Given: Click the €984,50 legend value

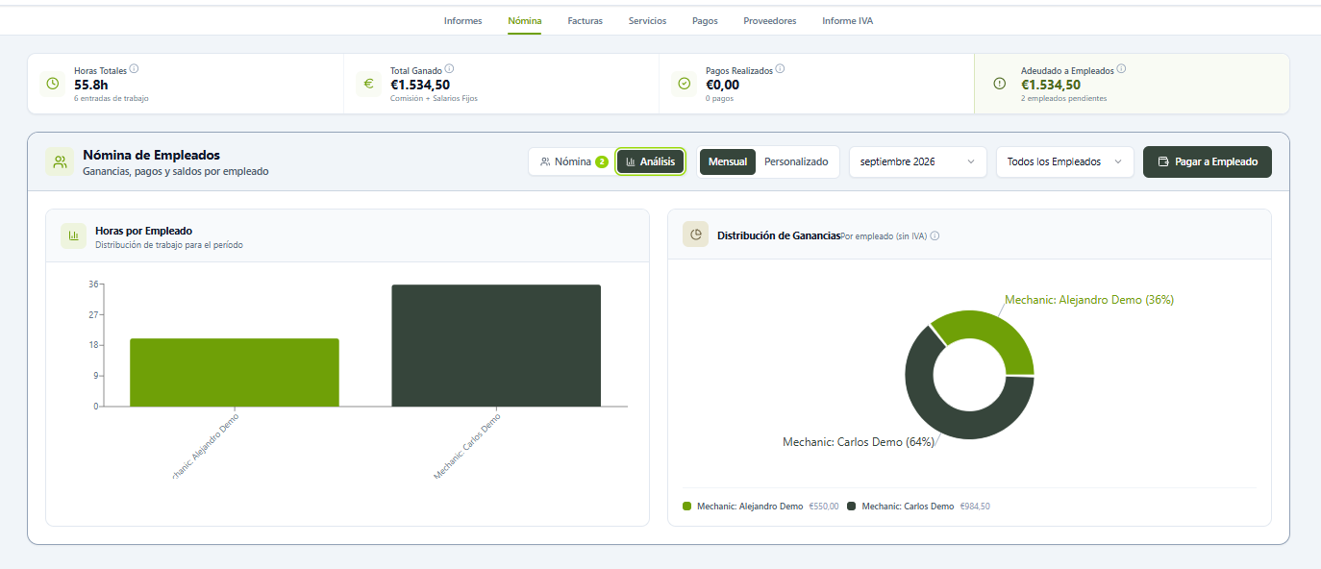Looking at the screenshot, I should pyautogui.click(x=975, y=507).
